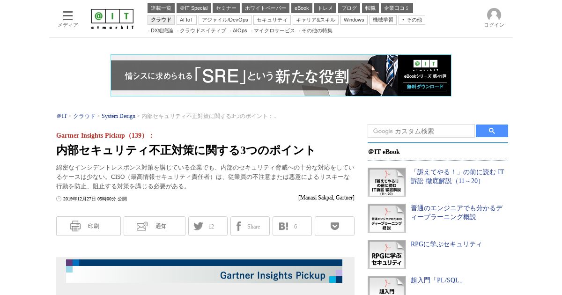Go to クラウド breadcrumb link
The image size is (562, 295).
pyautogui.click(x=84, y=116)
